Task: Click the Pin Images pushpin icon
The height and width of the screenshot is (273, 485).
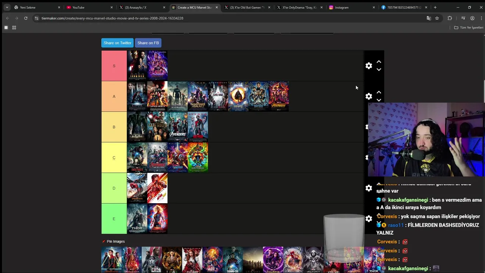Action: [103, 242]
